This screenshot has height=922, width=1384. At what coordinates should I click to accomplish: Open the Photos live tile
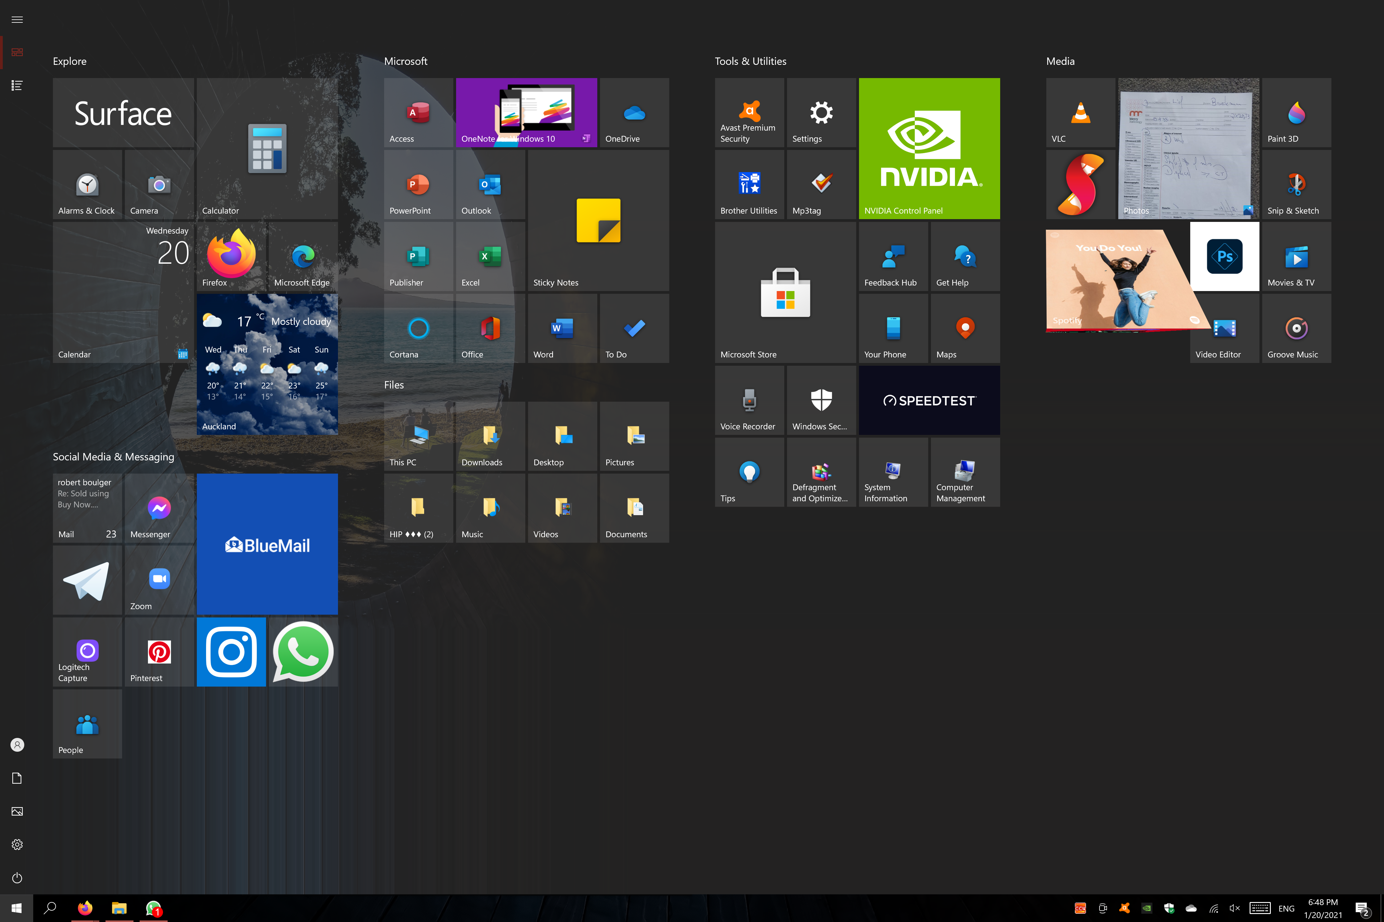tap(1189, 148)
